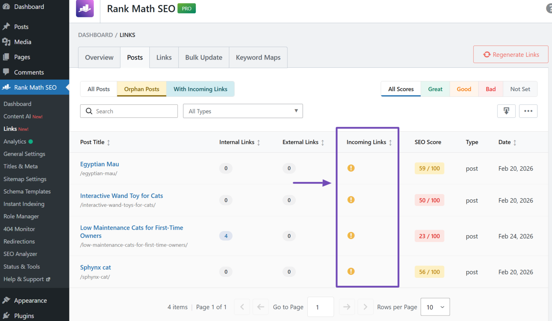Click the warning icon beside Egyptian Mau's incoming links
552x321 pixels.
(x=351, y=168)
